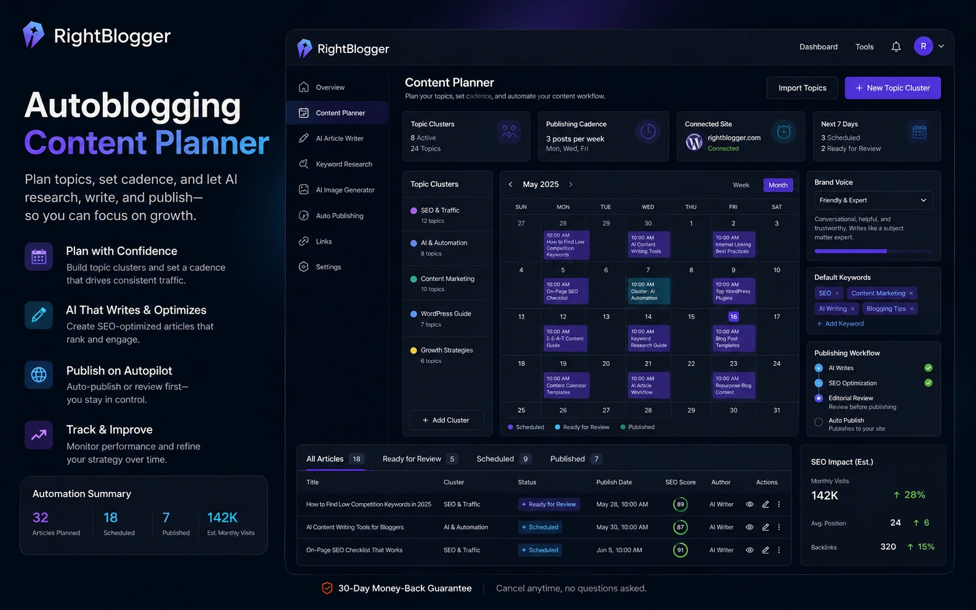Click the Content Planner calendar sidebar icon
The height and width of the screenshot is (610, 976).
click(x=303, y=113)
